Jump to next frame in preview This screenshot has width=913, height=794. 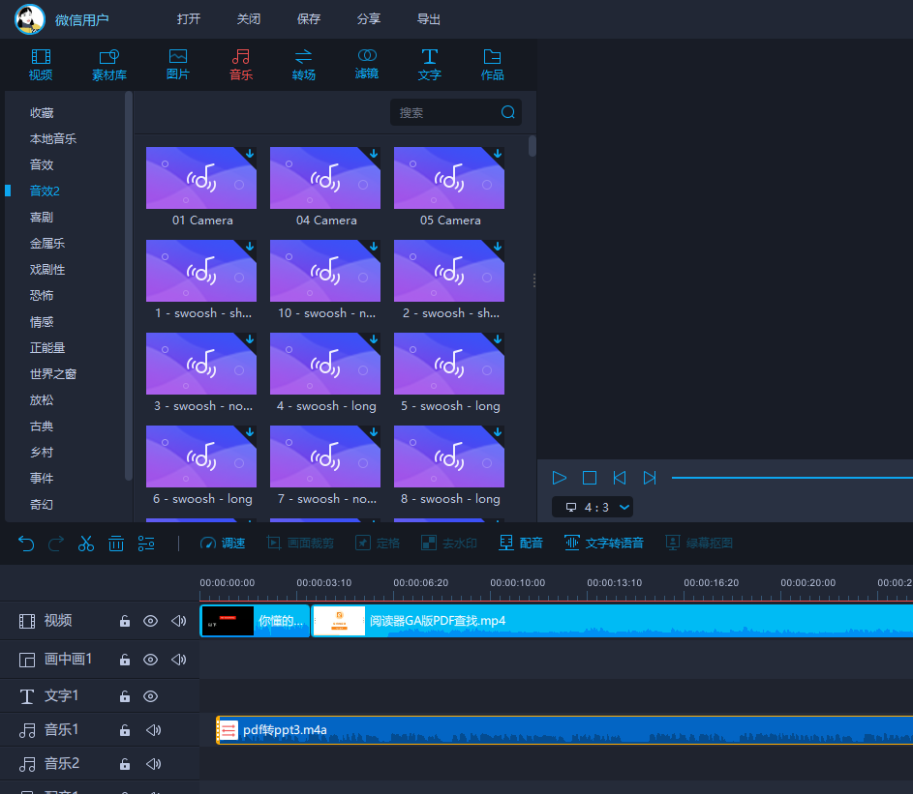650,478
